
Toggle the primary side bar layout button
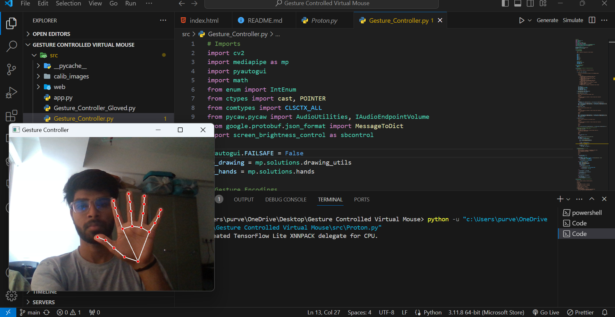(x=505, y=4)
